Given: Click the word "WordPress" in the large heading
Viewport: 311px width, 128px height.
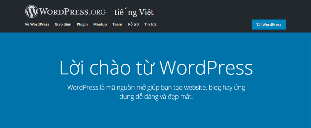Looking at the screenshot, I should tap(207, 68).
